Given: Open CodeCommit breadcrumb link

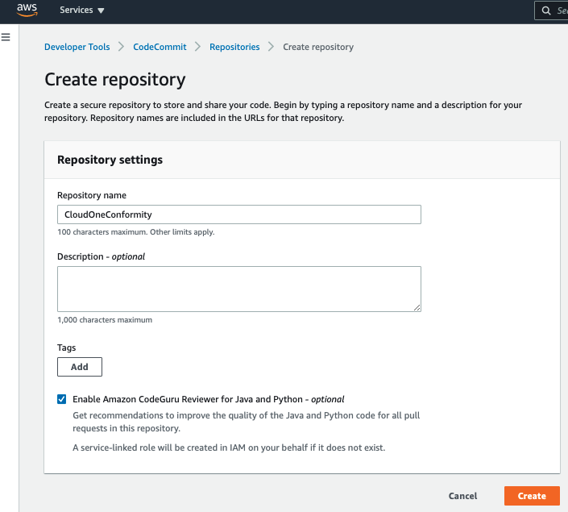Looking at the screenshot, I should (160, 47).
